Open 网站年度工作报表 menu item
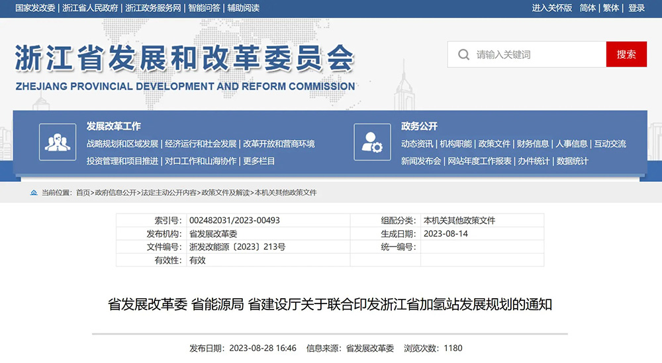The height and width of the screenshot is (363, 662). 479,161
